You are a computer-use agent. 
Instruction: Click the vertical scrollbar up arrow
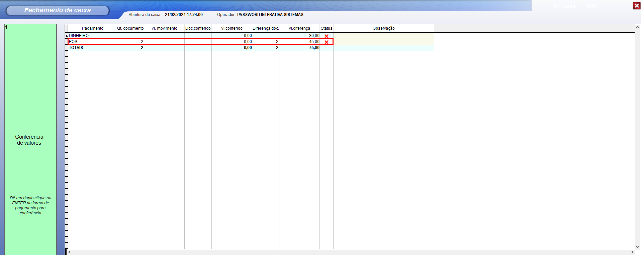click(637, 27)
